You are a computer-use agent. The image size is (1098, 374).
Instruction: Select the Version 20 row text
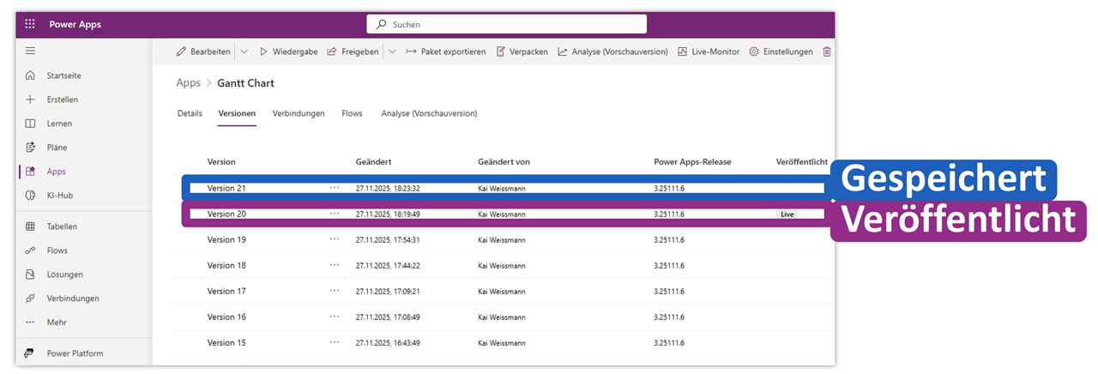coord(226,214)
